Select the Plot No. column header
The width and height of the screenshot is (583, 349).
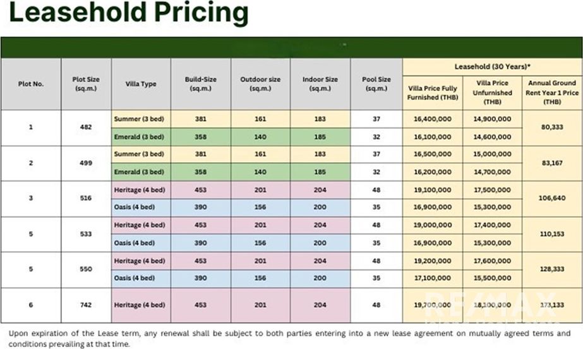(x=31, y=84)
